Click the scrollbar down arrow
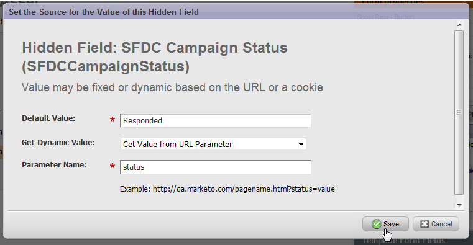 459,205
